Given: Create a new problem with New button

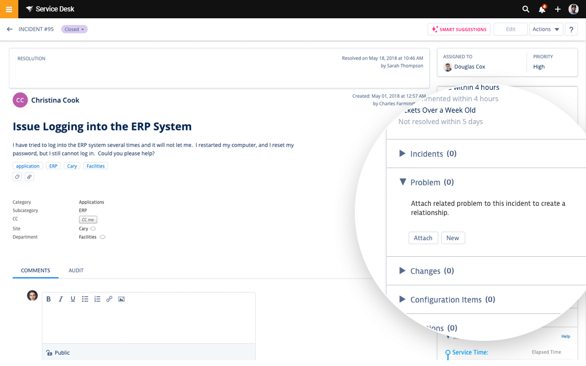Looking at the screenshot, I should 453,238.
